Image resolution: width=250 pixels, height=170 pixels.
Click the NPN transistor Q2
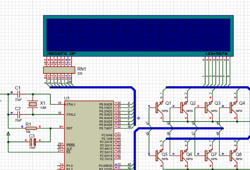184,108
